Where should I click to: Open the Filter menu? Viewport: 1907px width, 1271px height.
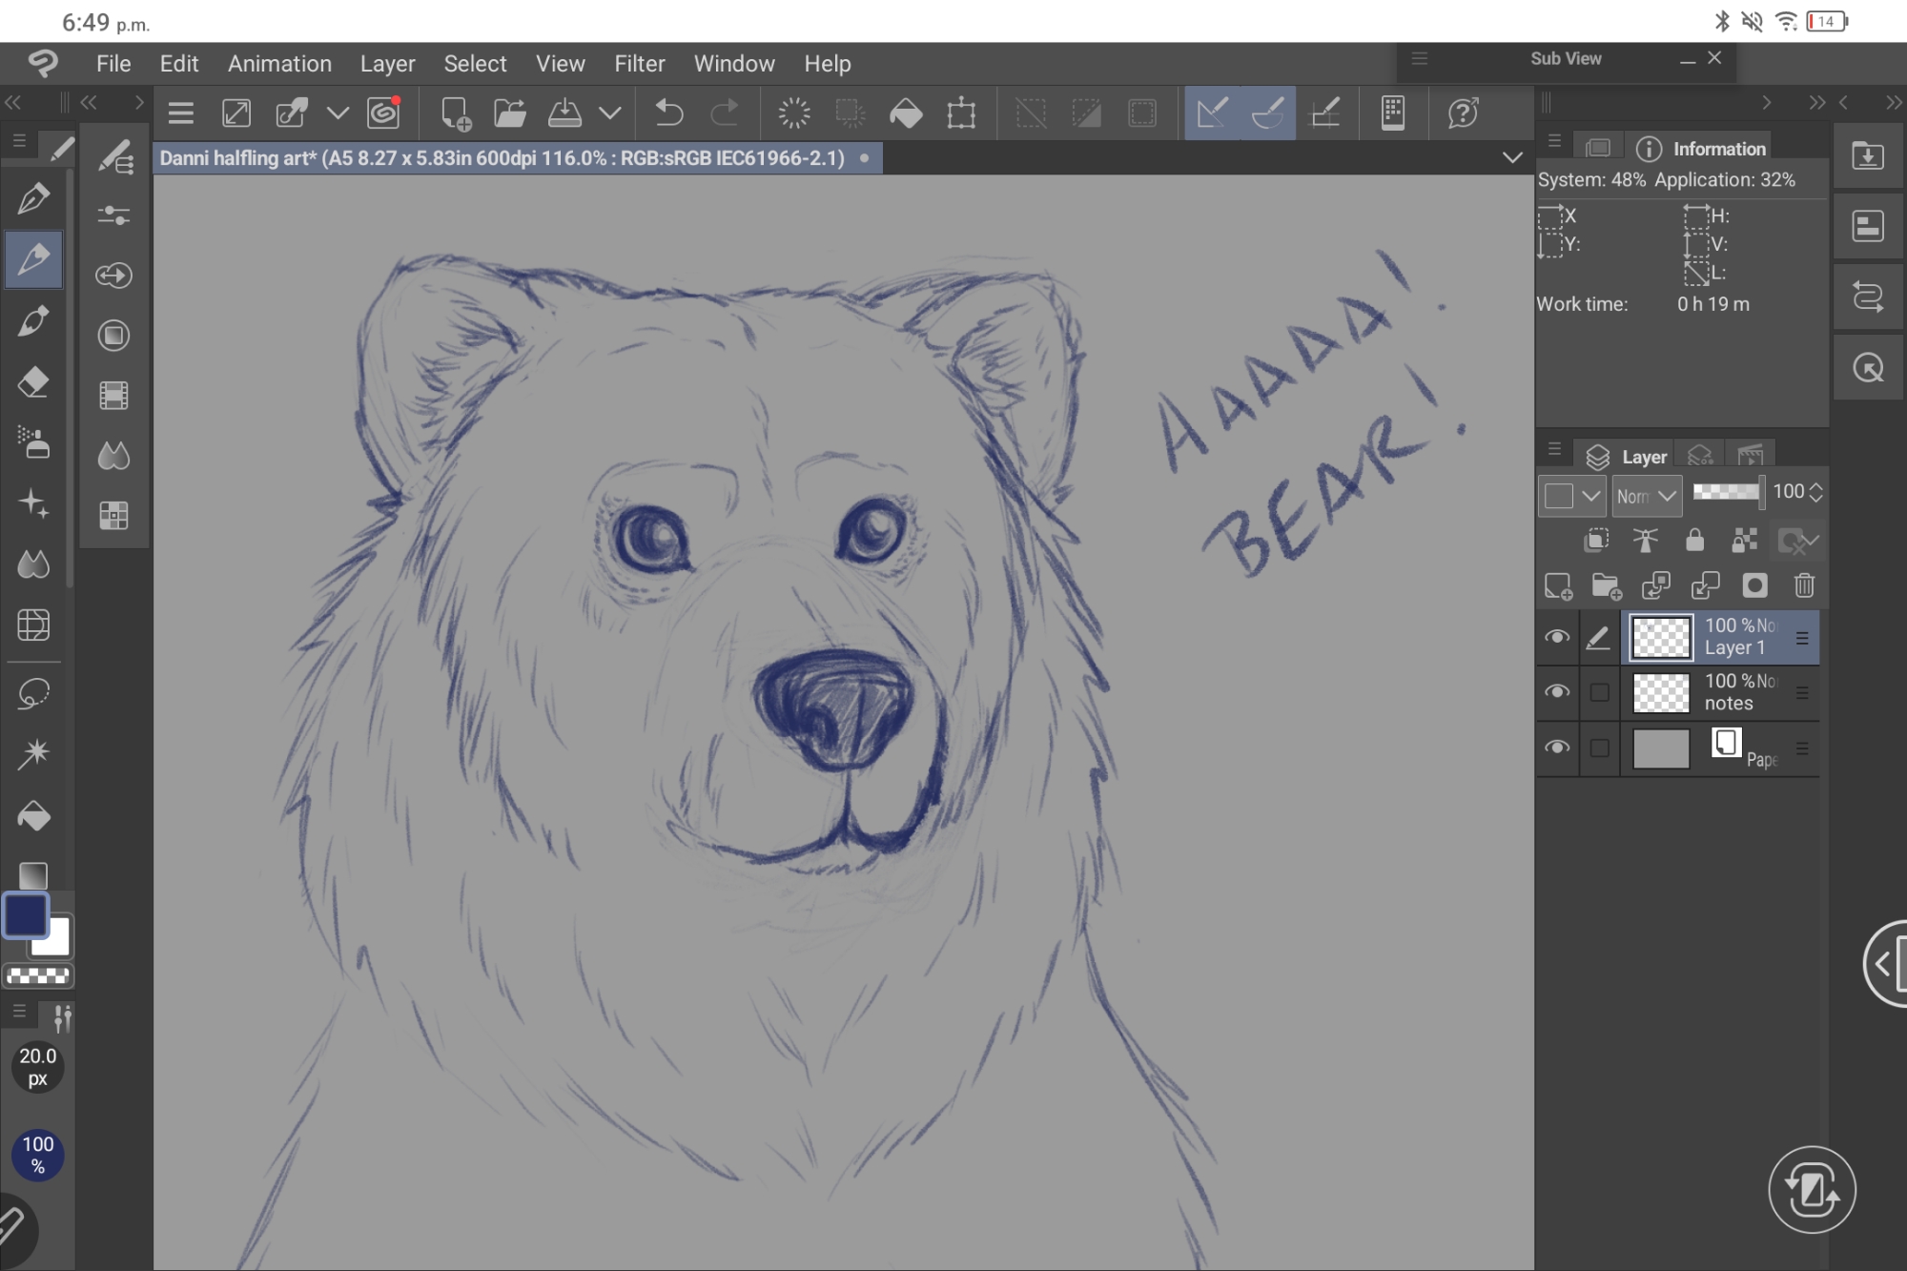click(x=639, y=64)
